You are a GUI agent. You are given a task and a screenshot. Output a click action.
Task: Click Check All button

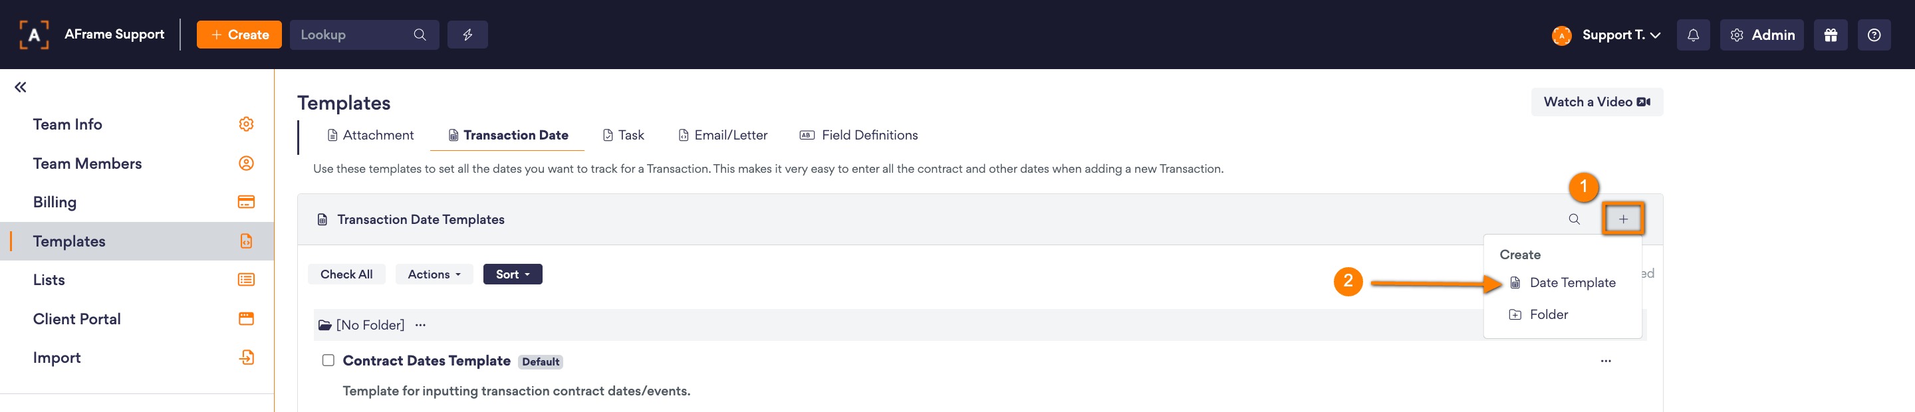pyautogui.click(x=346, y=274)
